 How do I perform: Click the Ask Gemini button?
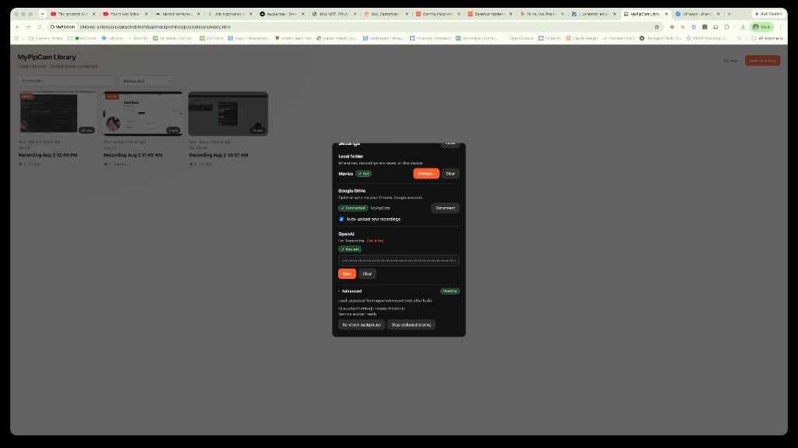pyautogui.click(x=768, y=14)
